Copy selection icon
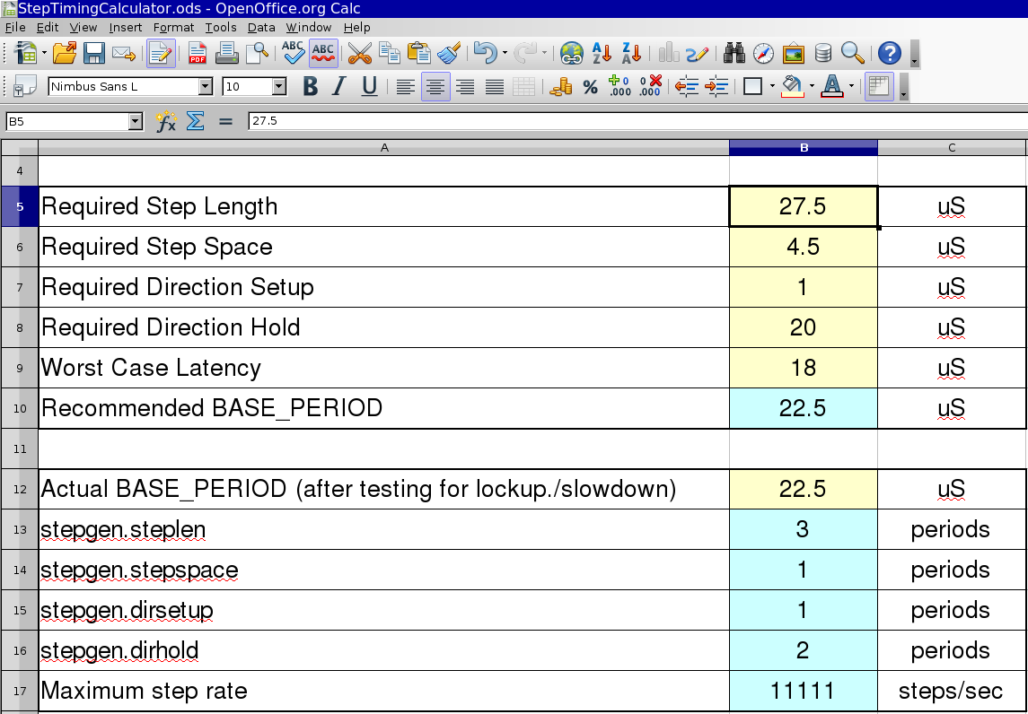Viewport: 1028px width, 714px height. coord(390,53)
